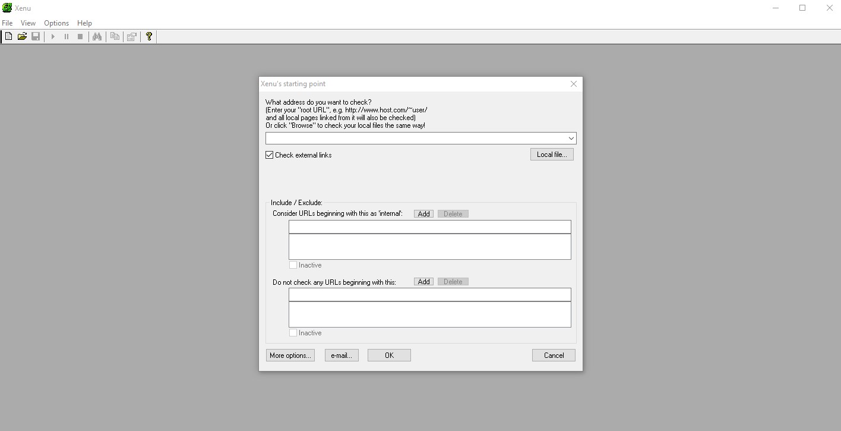Enable Inactive under excluded URLs list
Image resolution: width=841 pixels, height=431 pixels.
[x=293, y=332]
